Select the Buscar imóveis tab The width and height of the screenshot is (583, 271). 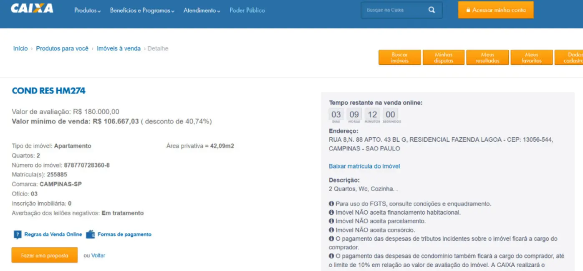pyautogui.click(x=399, y=58)
